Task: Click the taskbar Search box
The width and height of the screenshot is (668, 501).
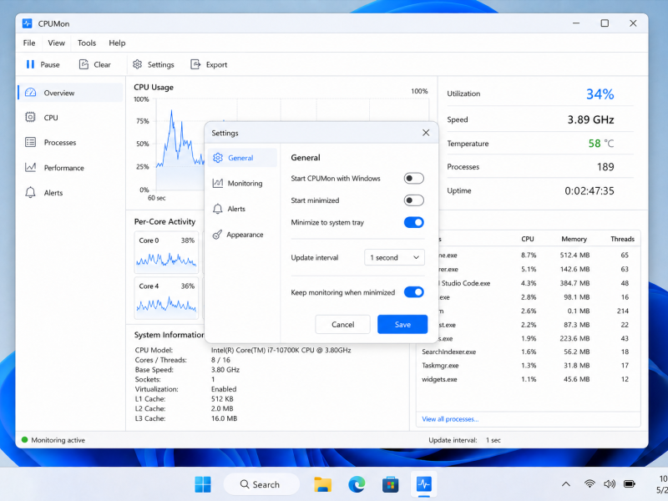Action: (x=261, y=484)
